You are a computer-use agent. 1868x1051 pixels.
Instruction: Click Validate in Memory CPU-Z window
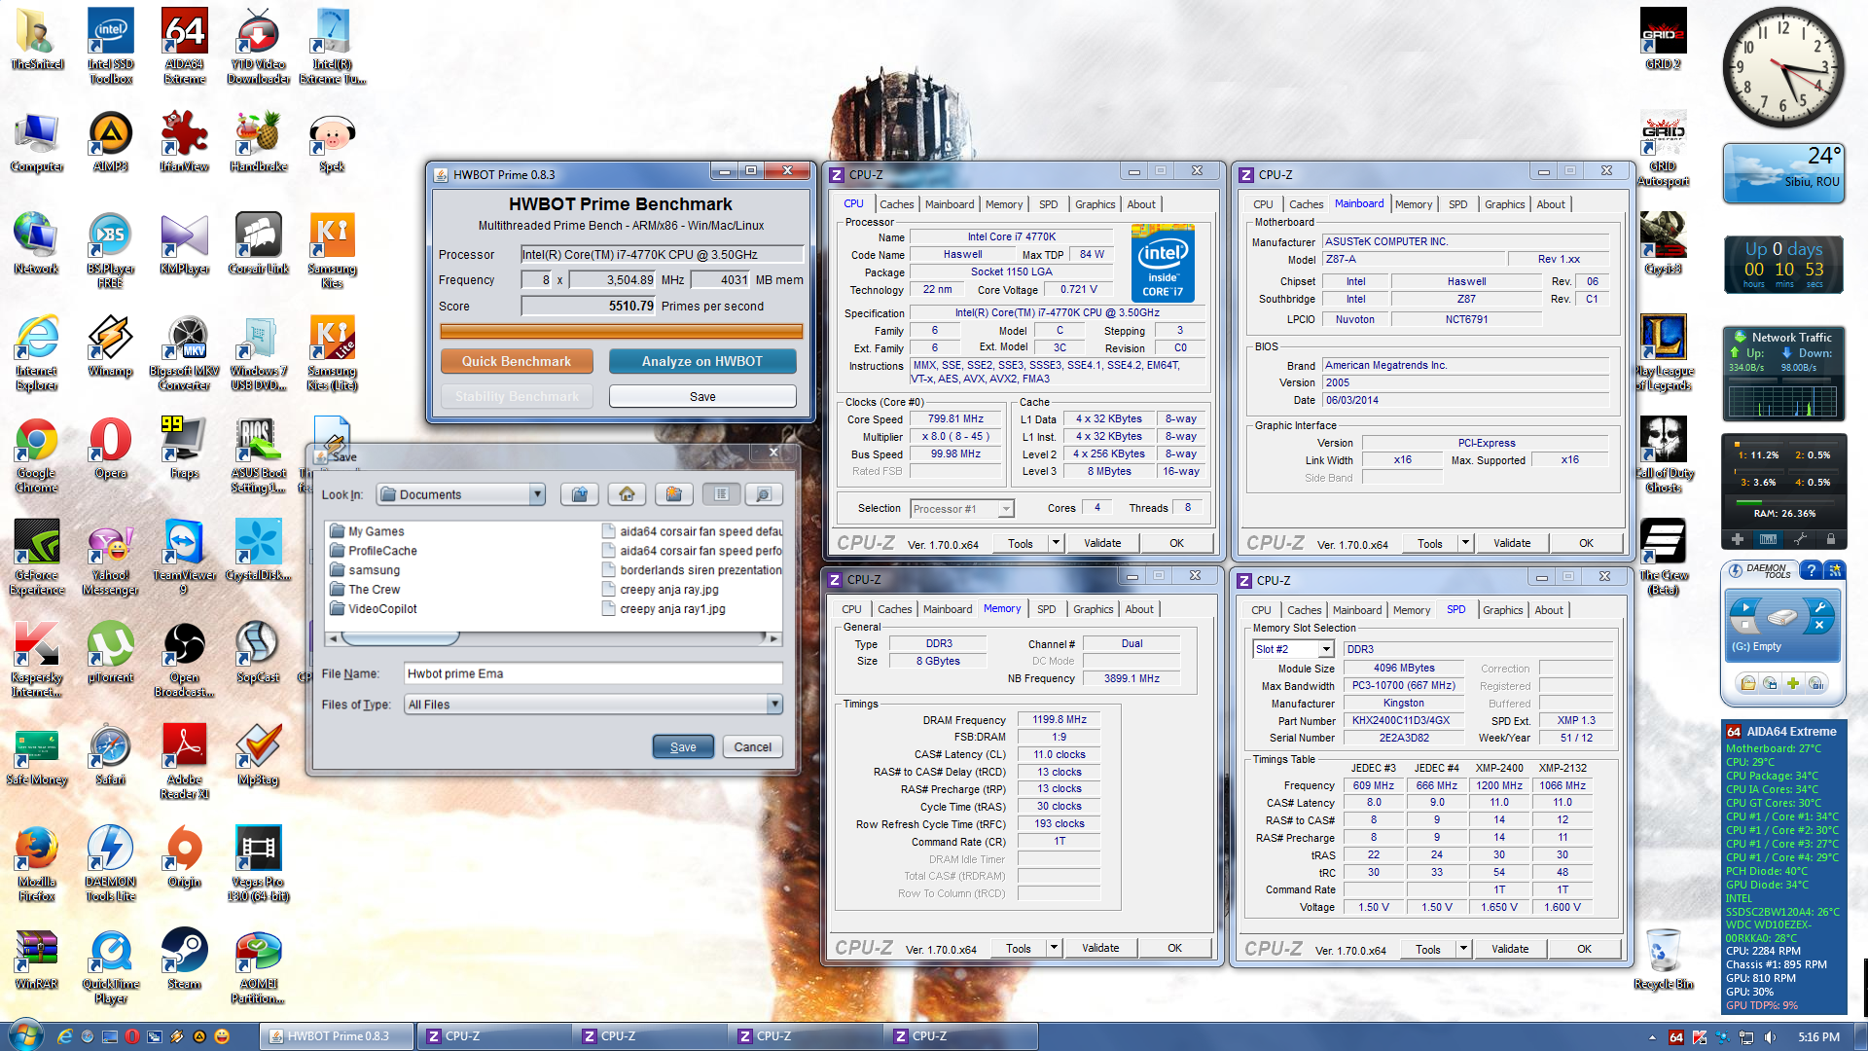1100,948
